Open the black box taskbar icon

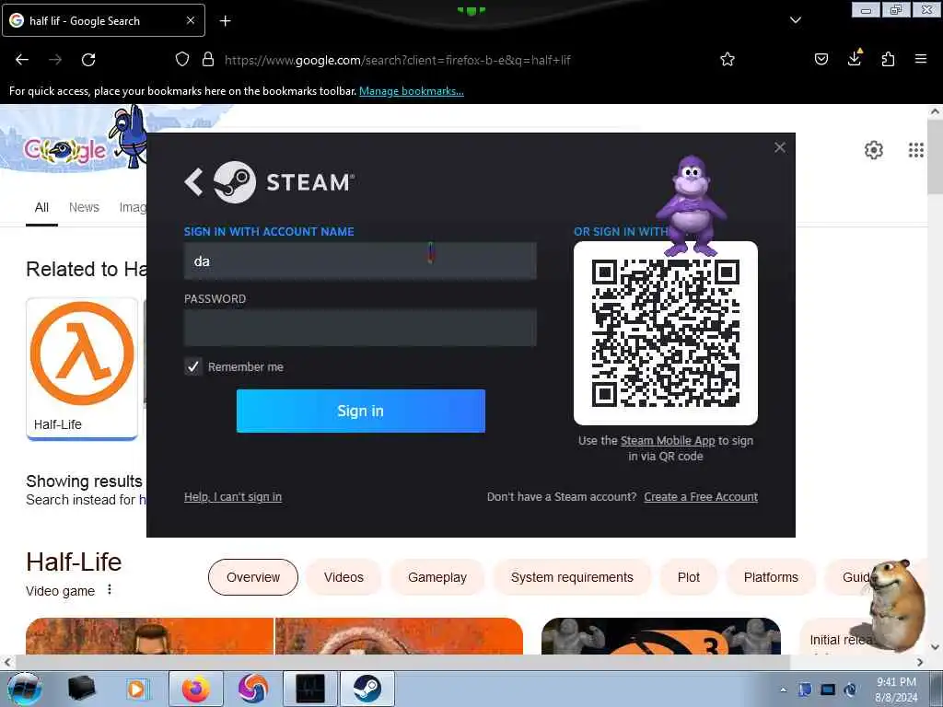[x=81, y=689]
